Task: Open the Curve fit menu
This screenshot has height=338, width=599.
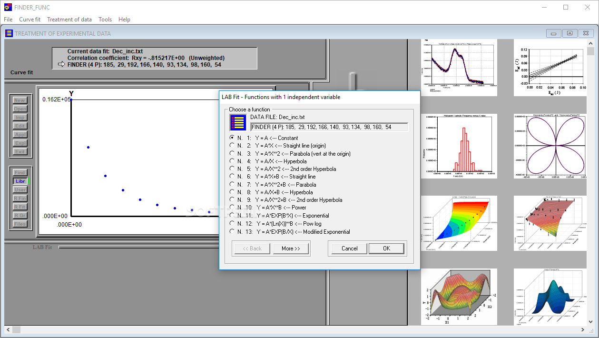Action: coord(29,20)
